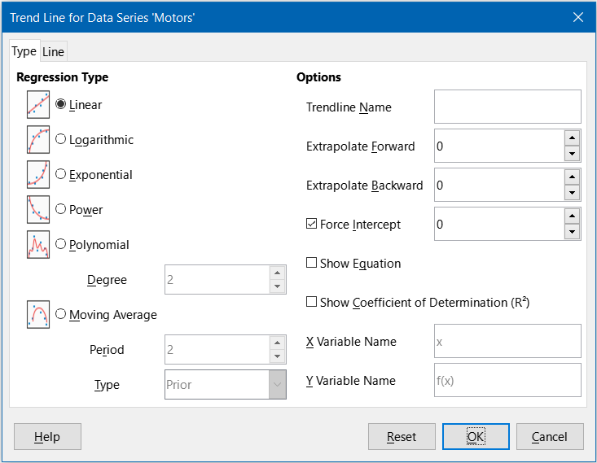The width and height of the screenshot is (597, 463).
Task: Close the Trend Line dialog
Action: click(578, 17)
